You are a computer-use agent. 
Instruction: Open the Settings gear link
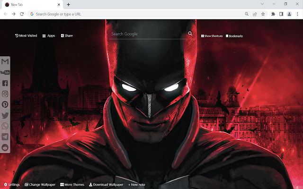coord(12,185)
